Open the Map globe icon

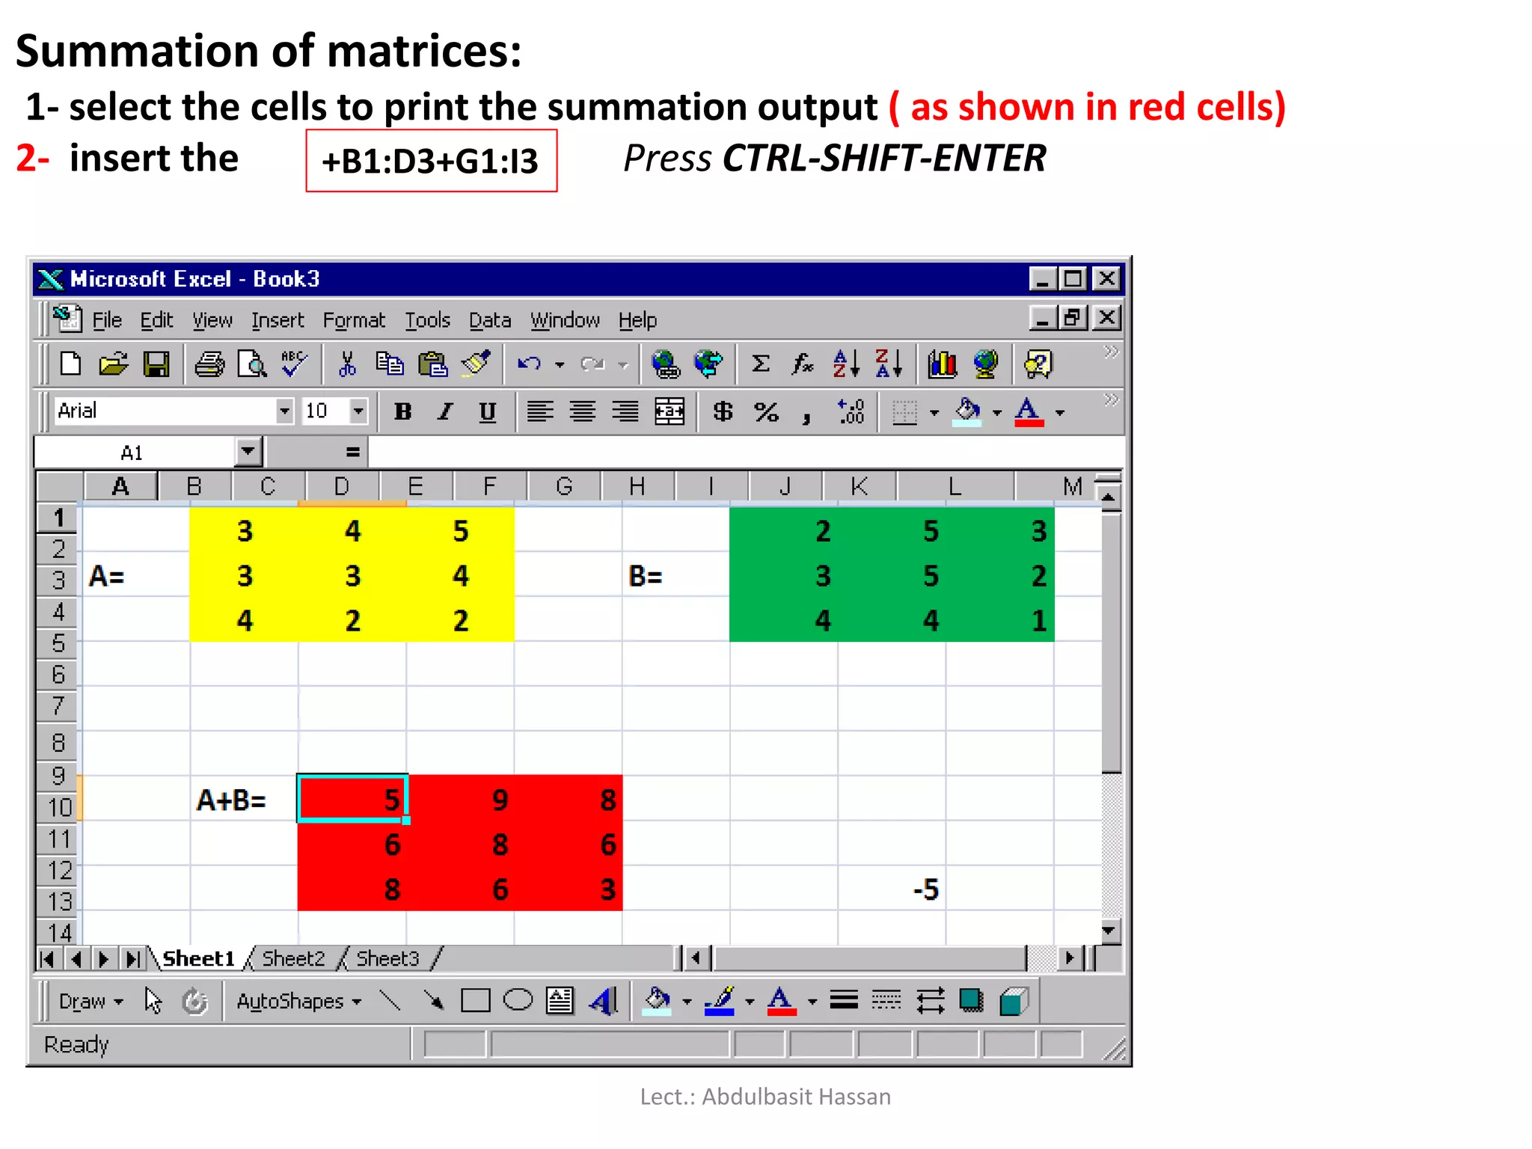tap(985, 364)
